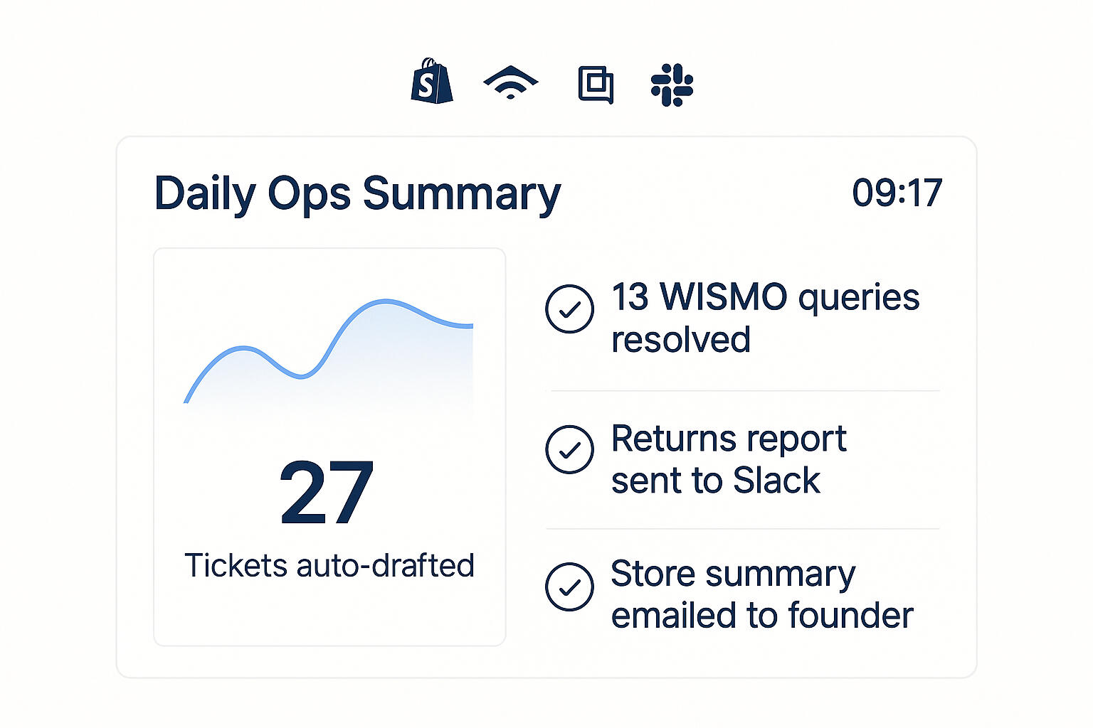Click the Wi-Fi signal icon
This screenshot has width=1093, height=728.
coord(510,83)
